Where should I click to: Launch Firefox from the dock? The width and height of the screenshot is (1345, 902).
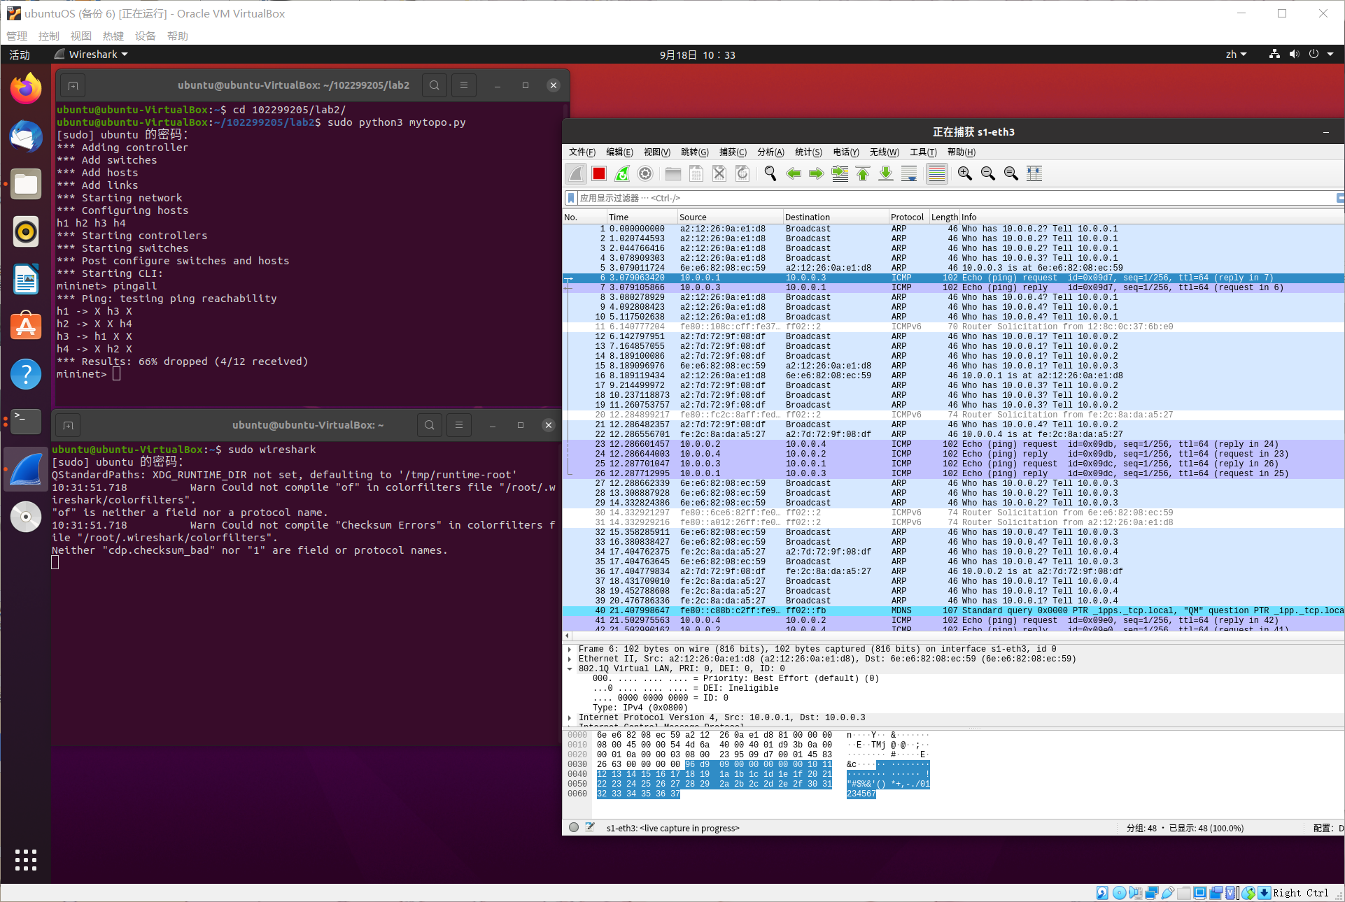pos(26,89)
